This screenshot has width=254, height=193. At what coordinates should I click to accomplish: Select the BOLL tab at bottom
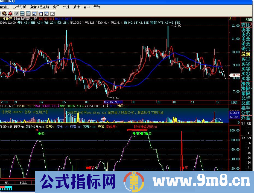23,183
